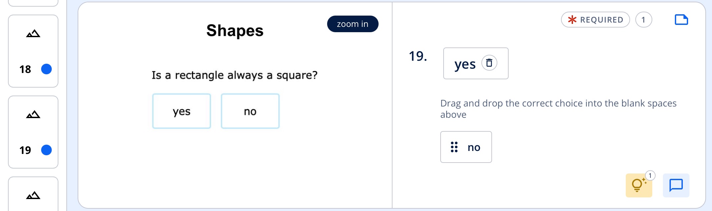Select the no answer choice chip
This screenshot has width=712, height=211.
[x=466, y=147]
